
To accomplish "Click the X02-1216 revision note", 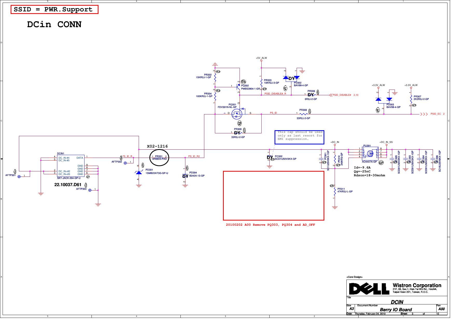I will tap(157, 146).
